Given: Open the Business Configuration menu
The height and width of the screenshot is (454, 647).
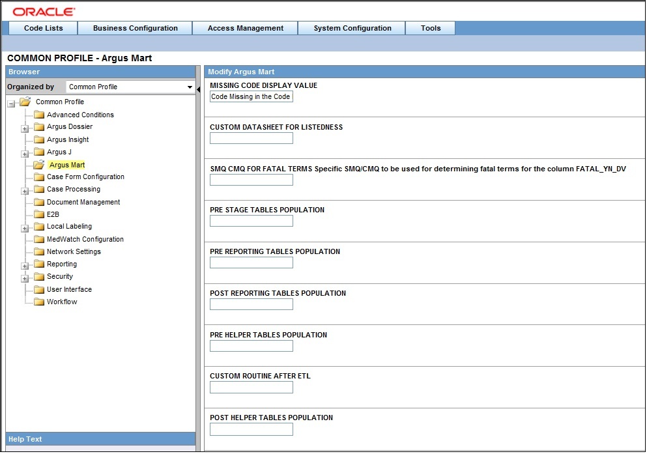Looking at the screenshot, I should click(x=136, y=28).
